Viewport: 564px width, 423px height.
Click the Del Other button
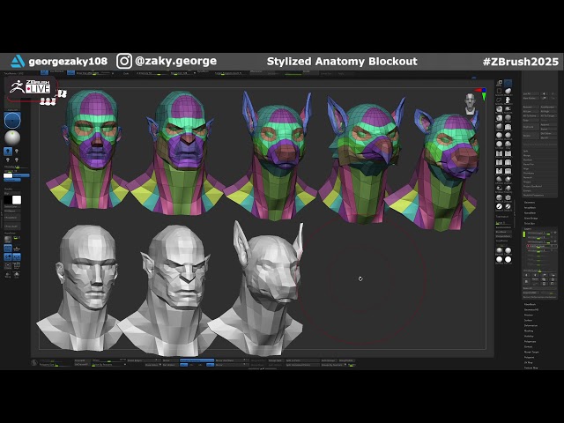point(548,133)
